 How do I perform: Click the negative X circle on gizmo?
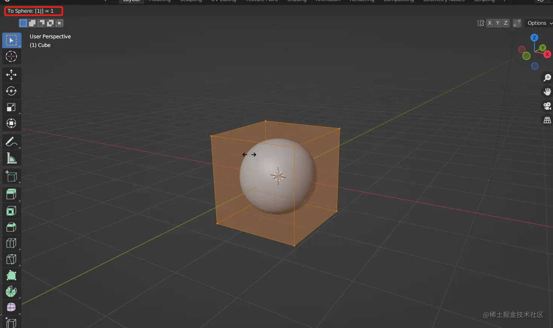(522, 50)
